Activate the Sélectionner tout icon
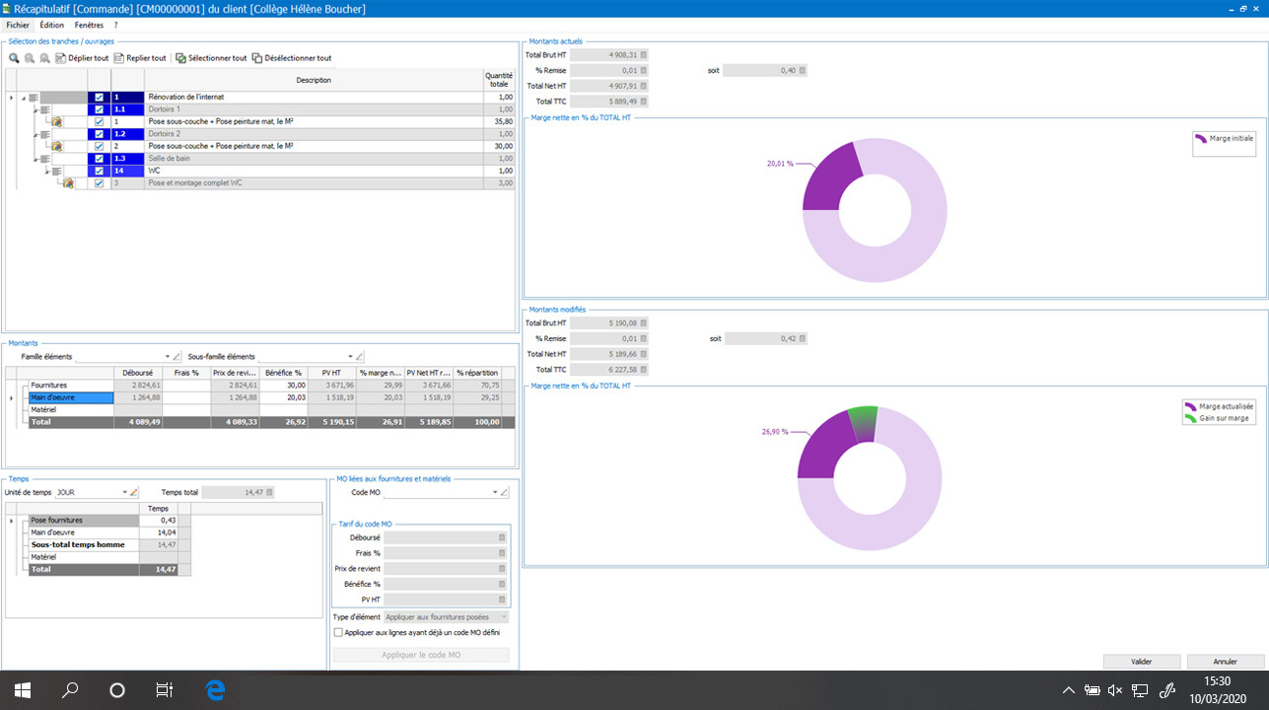 pos(182,58)
